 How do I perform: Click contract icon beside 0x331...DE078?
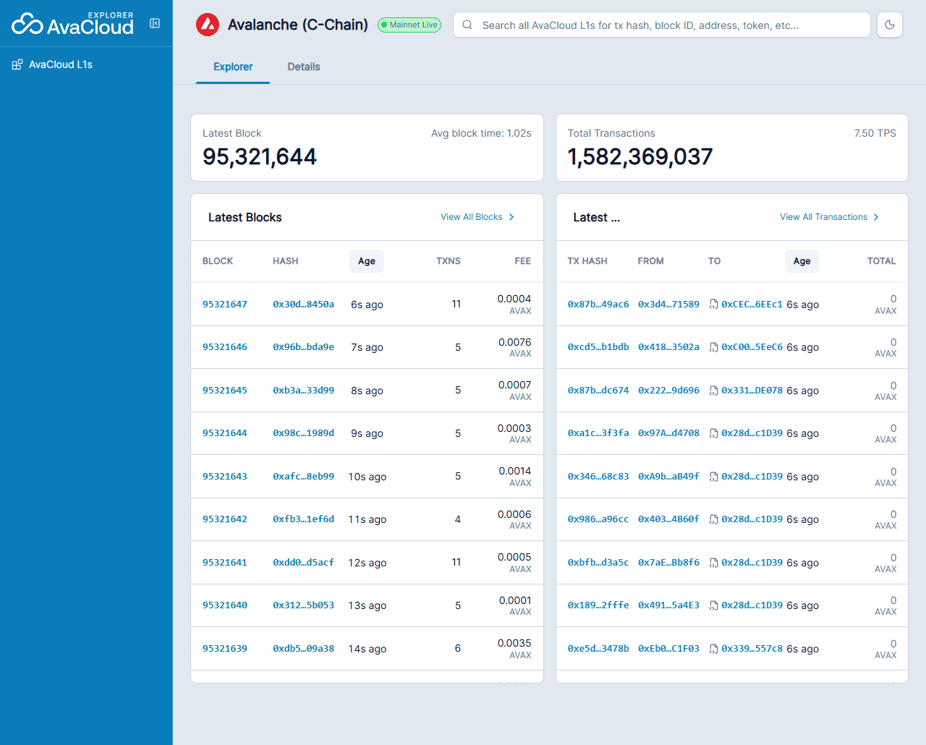(714, 391)
